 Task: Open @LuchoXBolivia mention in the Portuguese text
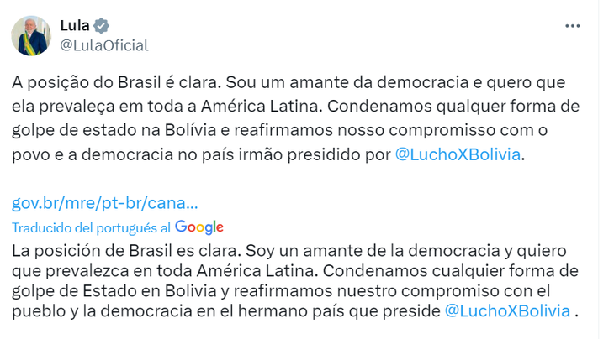pos(458,154)
